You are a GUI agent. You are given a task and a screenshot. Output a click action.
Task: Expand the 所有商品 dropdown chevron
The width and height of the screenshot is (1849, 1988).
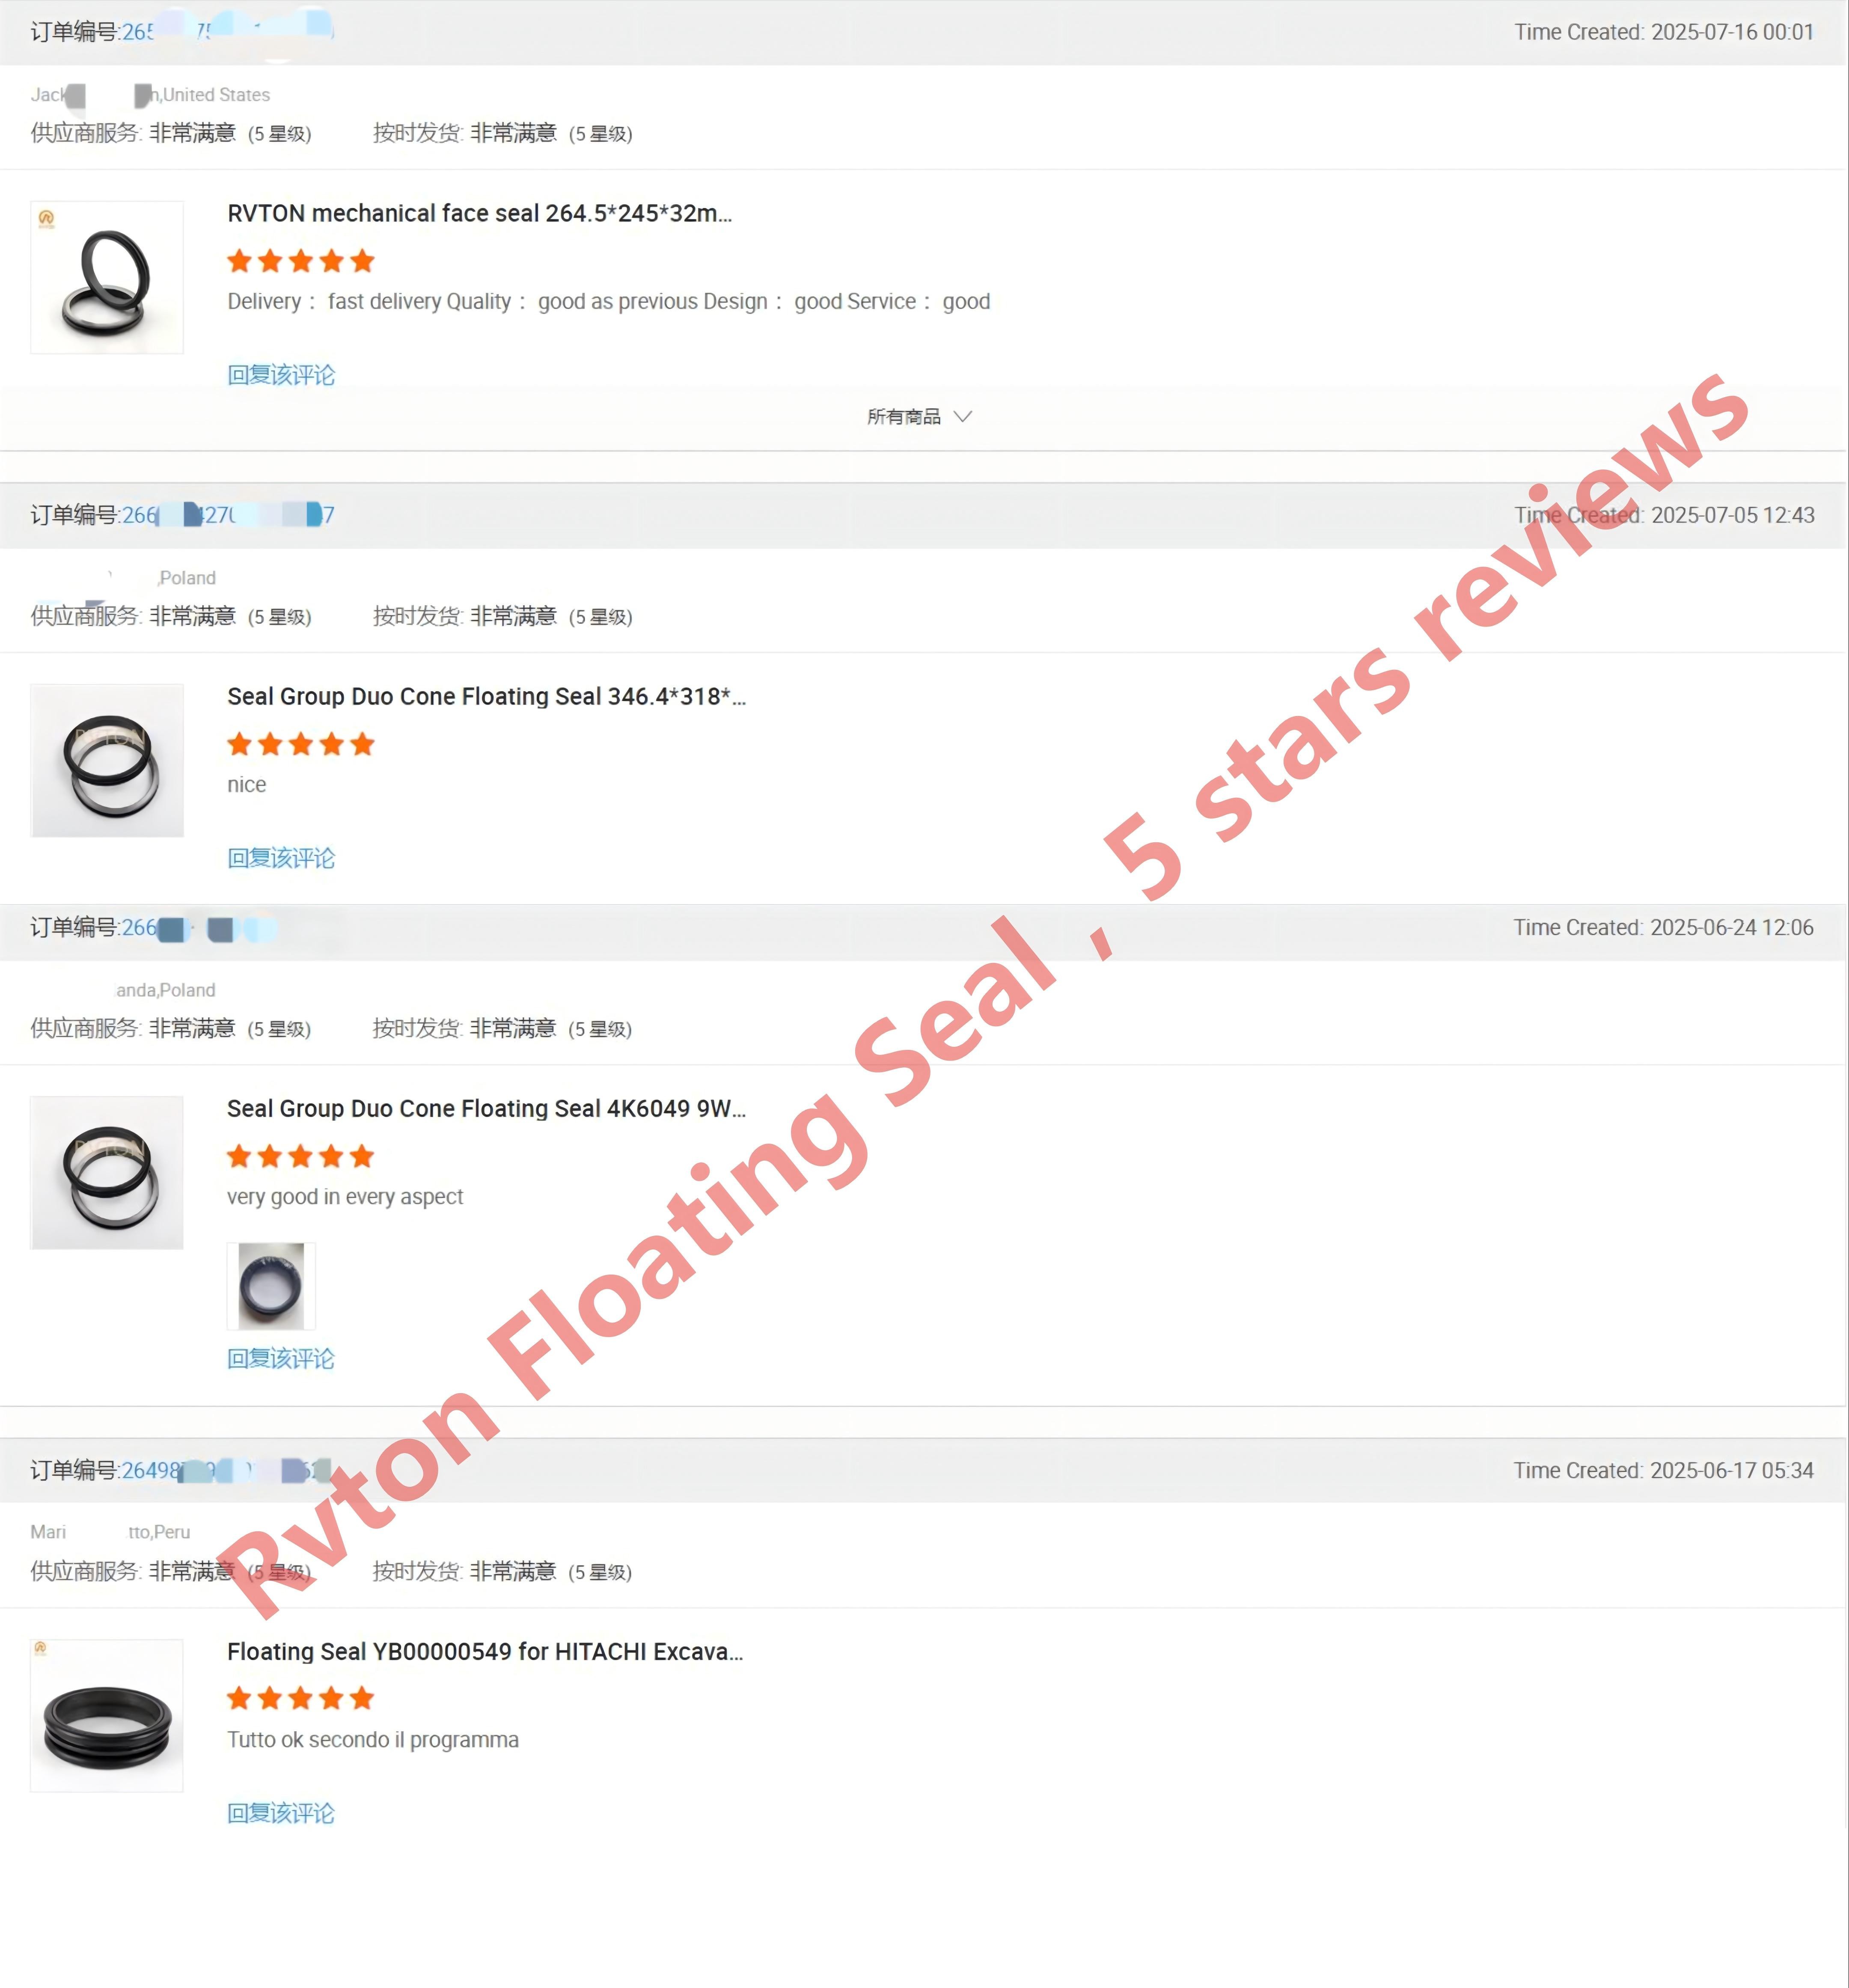[962, 417]
